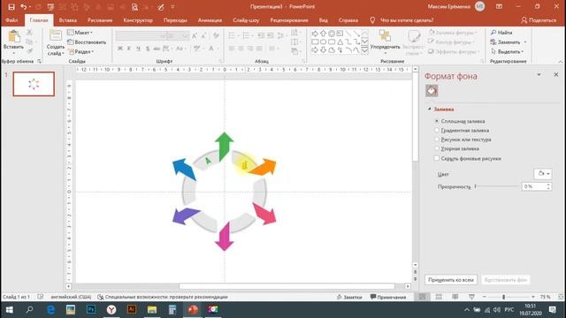
Task: Open Select (Выделить) dropdown
Action: [507, 51]
